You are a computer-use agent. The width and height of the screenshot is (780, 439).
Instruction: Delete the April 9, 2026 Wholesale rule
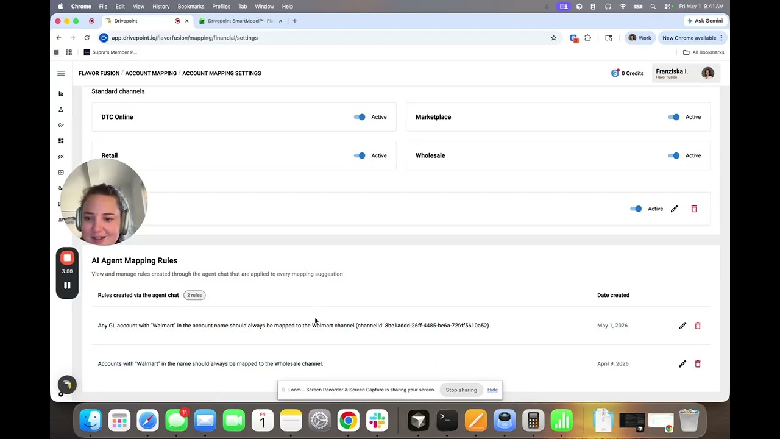pyautogui.click(x=698, y=364)
